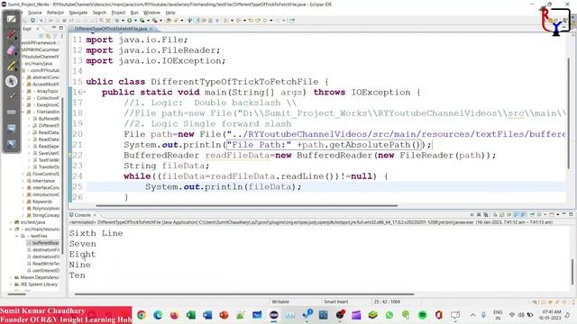Select the Inheritance package in explorer

coord(43,181)
